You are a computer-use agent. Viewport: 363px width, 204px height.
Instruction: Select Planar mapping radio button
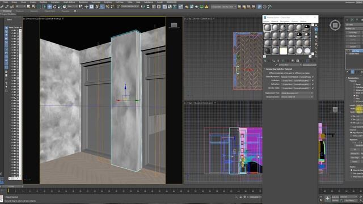coord(354,84)
